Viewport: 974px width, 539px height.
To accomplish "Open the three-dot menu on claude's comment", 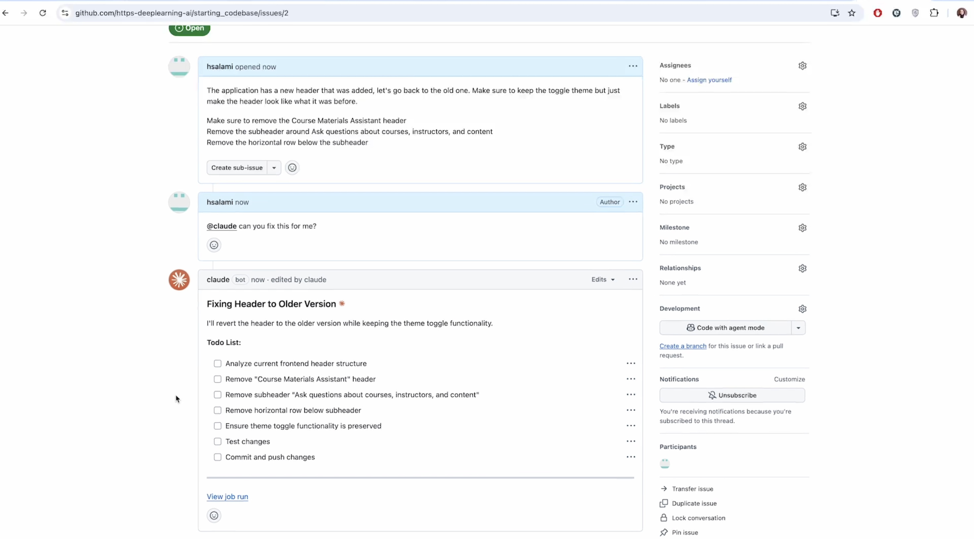I will click(633, 279).
